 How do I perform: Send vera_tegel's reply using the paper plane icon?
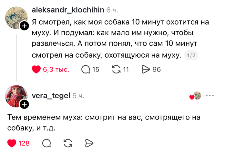(x=89, y=143)
